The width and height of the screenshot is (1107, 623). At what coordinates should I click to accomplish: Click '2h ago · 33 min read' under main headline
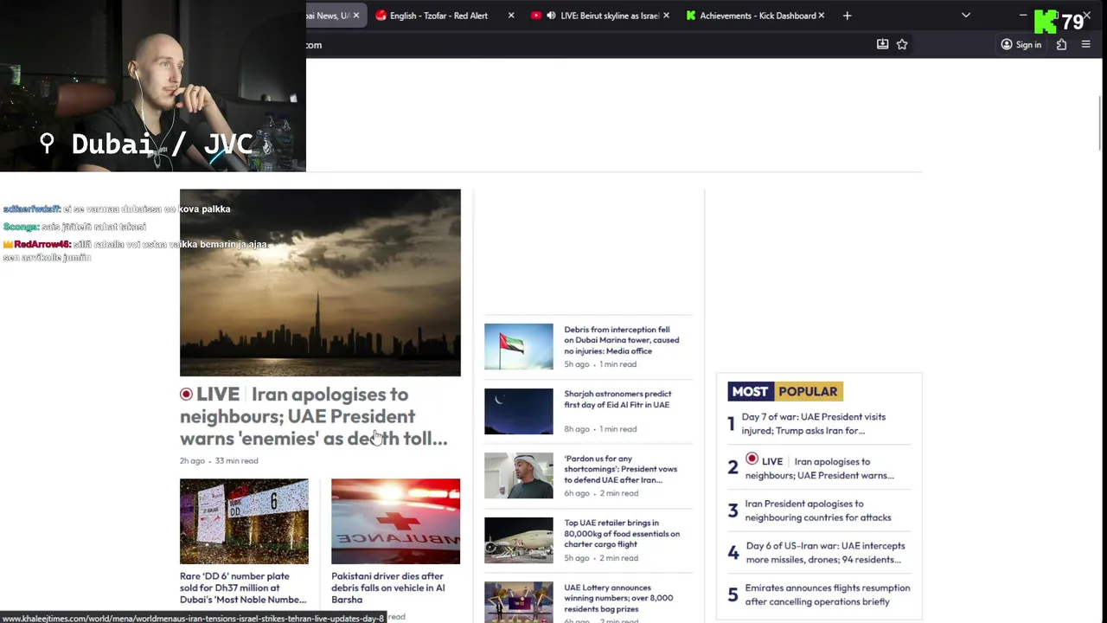[219, 461]
